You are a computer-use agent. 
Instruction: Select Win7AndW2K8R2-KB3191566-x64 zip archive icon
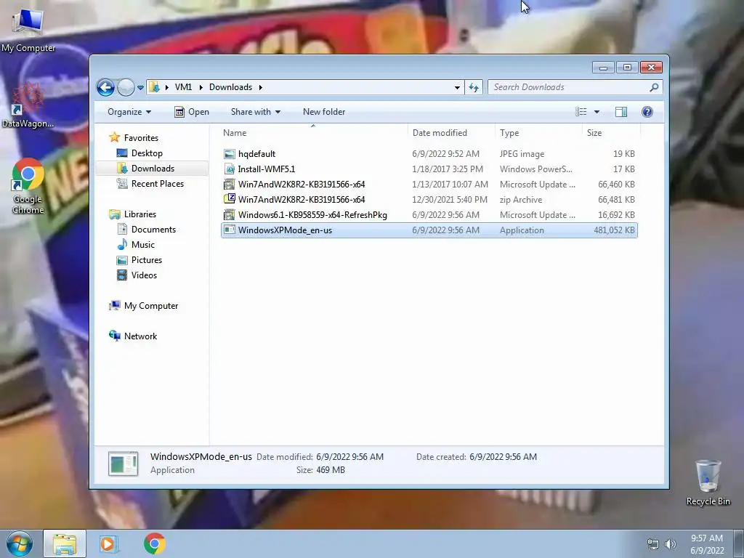coord(230,199)
